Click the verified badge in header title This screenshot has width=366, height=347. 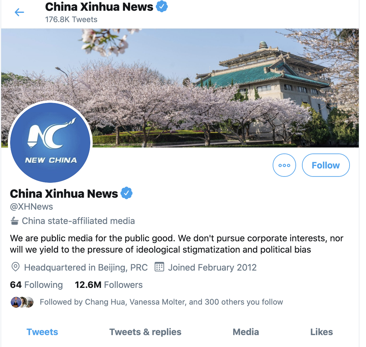162,6
